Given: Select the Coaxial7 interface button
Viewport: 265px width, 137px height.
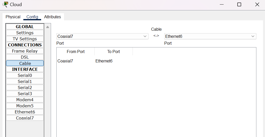Looking at the screenshot, I should pyautogui.click(x=25, y=118).
